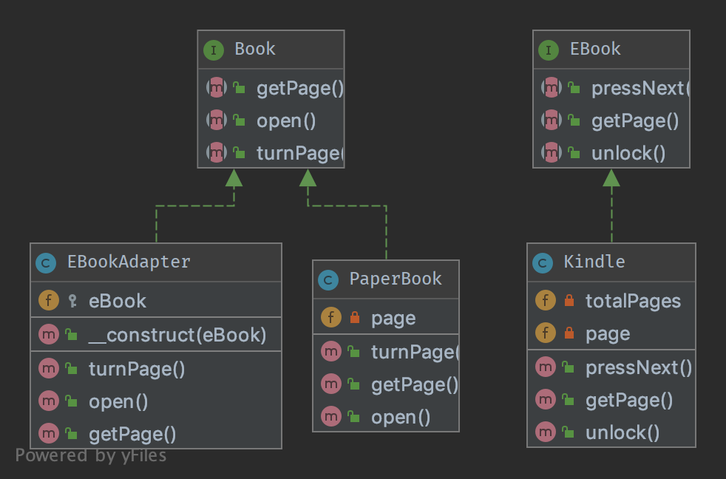The width and height of the screenshot is (726, 479).
Task: Click the class icon beside PaperBook
Action: pyautogui.click(x=329, y=279)
